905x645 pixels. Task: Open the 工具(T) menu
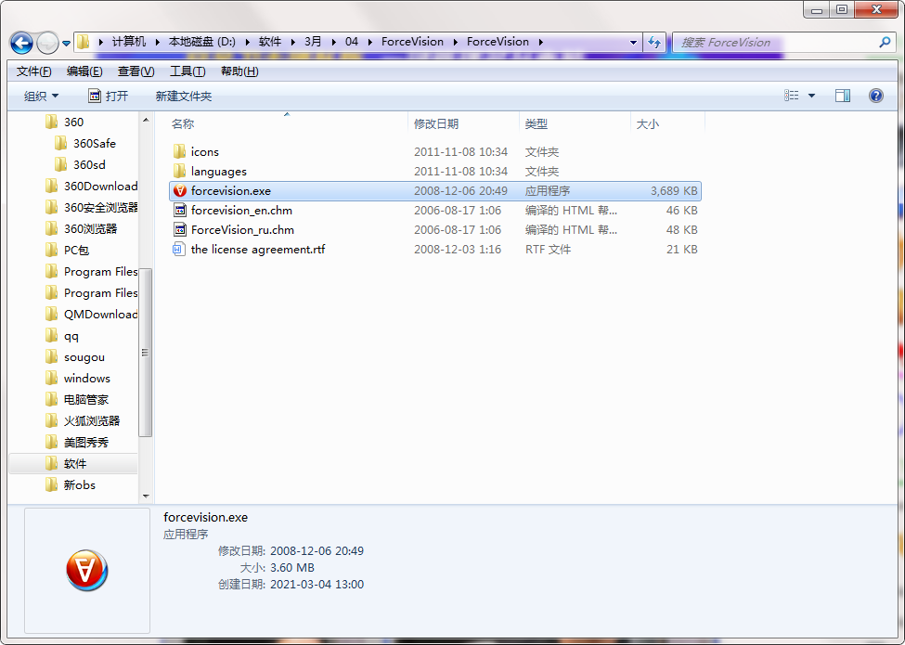(x=187, y=71)
